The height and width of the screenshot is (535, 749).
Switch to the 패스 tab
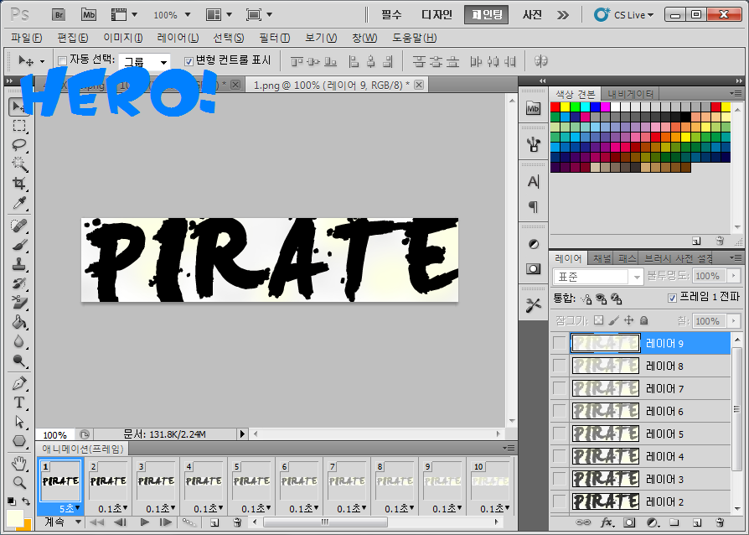point(627,258)
